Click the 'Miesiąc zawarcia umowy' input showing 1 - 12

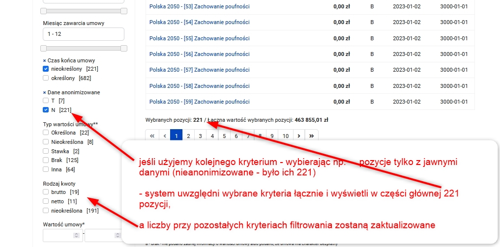coord(83,34)
